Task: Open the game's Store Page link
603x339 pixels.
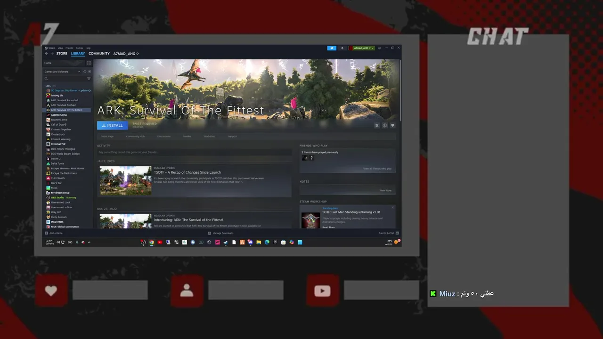Action: [107, 137]
